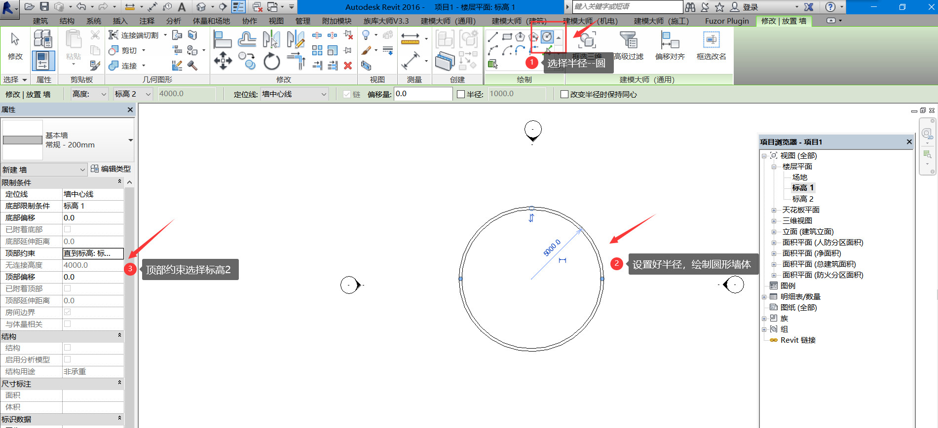Viewport: 938px width, 428px height.
Task: Open the 注释 ribbon tab
Action: [x=147, y=21]
